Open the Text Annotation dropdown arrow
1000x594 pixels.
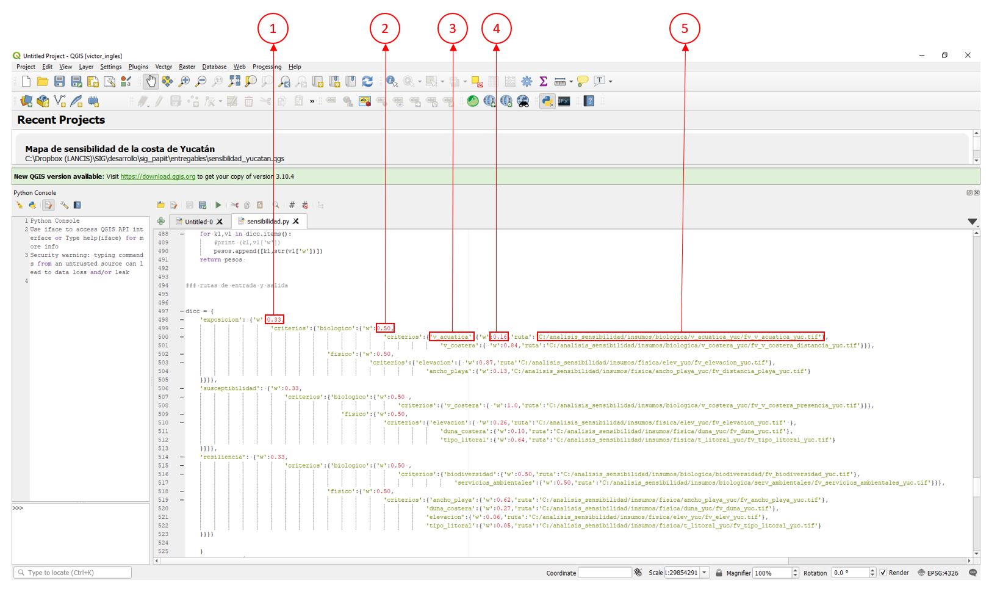(x=610, y=81)
